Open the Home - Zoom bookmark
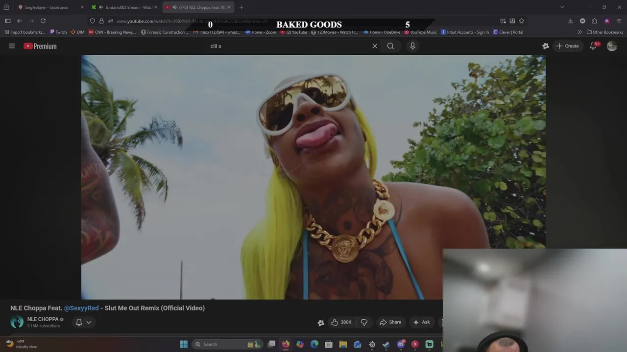 (261, 32)
